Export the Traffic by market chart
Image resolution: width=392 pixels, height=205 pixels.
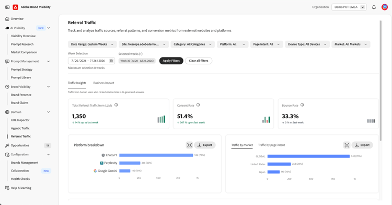362,145
